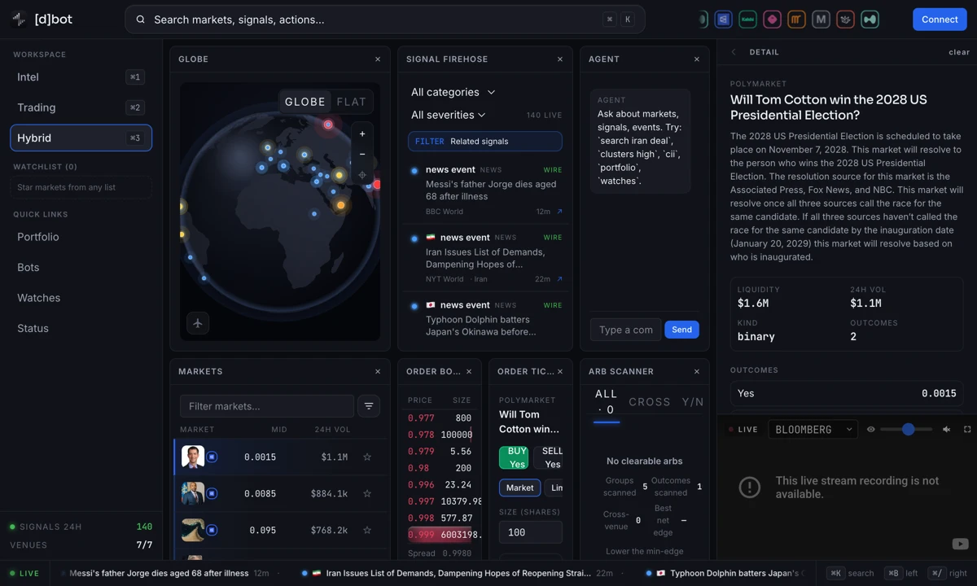
Task: Open the BLOOMBERG stream source dropdown
Action: pos(813,429)
